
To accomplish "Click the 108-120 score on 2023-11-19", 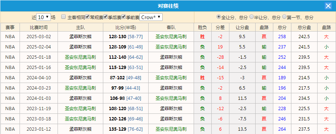I will tap(117, 109).
